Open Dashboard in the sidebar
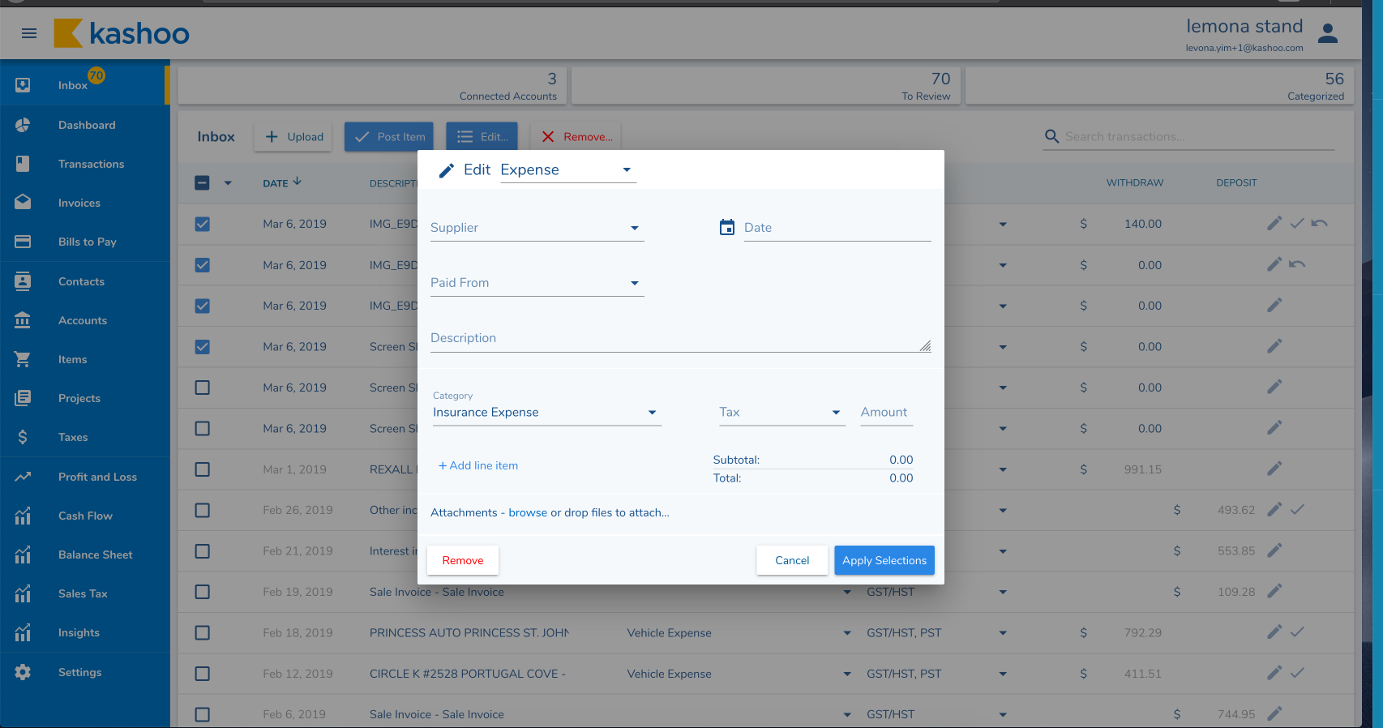Image resolution: width=1383 pixels, height=728 pixels. click(x=87, y=125)
